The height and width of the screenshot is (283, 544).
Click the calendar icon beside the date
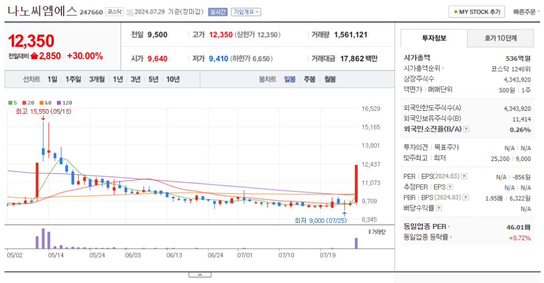point(130,12)
